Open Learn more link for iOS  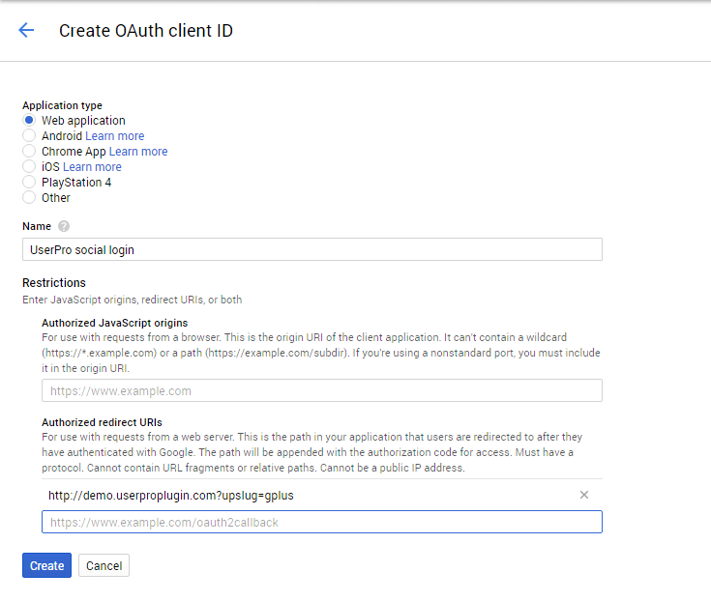click(92, 167)
